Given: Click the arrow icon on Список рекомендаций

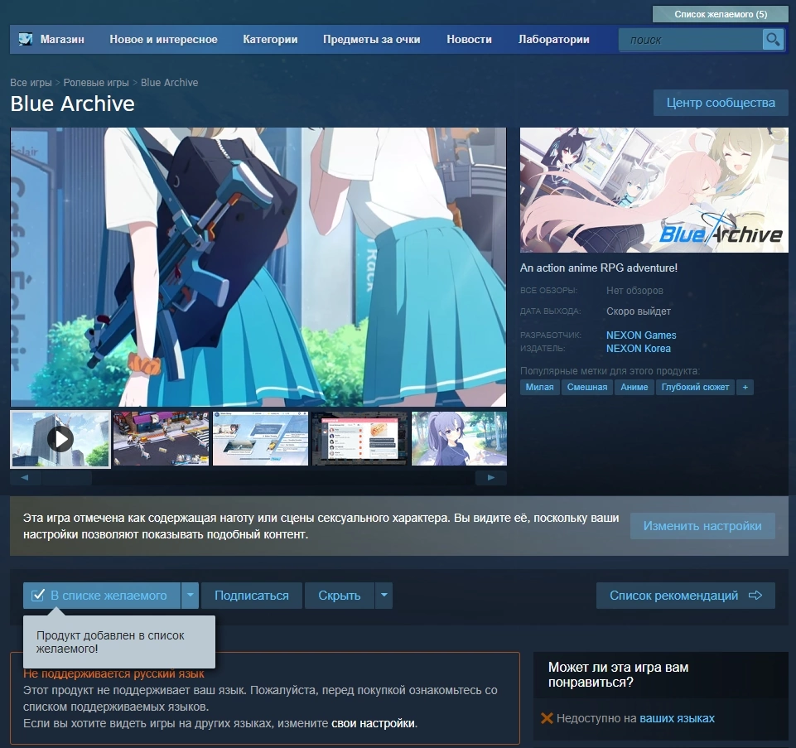Looking at the screenshot, I should click(755, 595).
